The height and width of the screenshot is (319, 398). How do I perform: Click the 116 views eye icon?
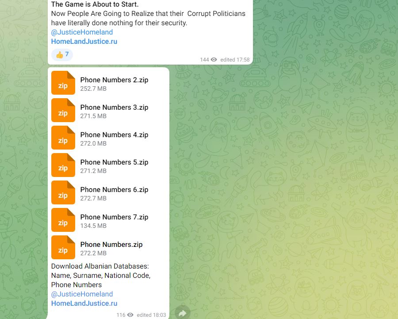[130, 315]
